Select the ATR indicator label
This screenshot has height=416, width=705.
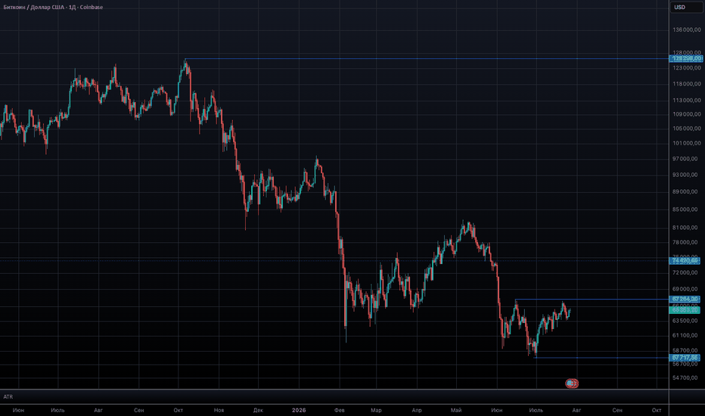tap(8, 396)
